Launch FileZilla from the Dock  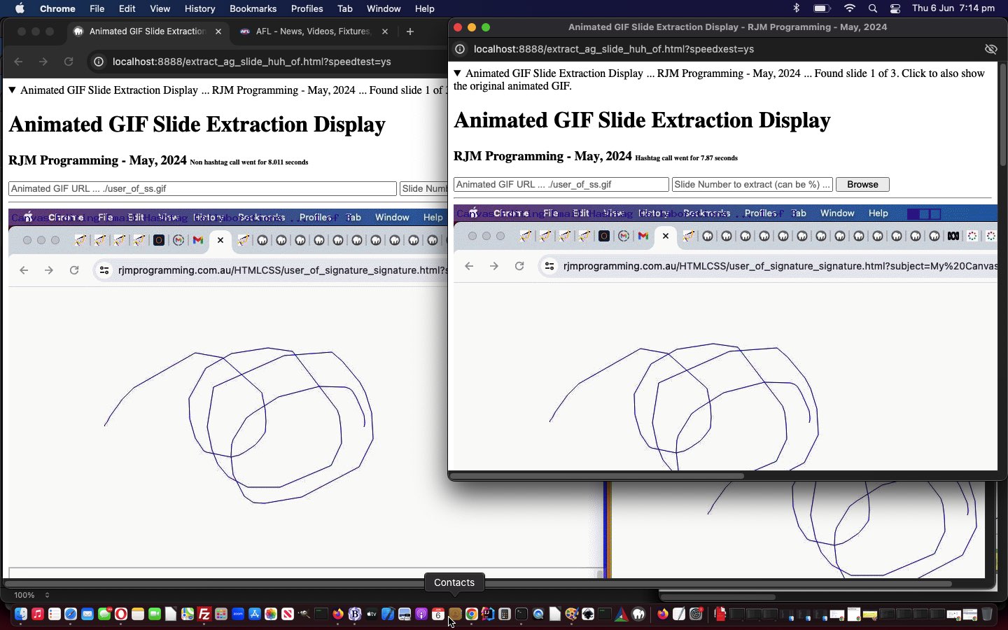pyautogui.click(x=204, y=614)
